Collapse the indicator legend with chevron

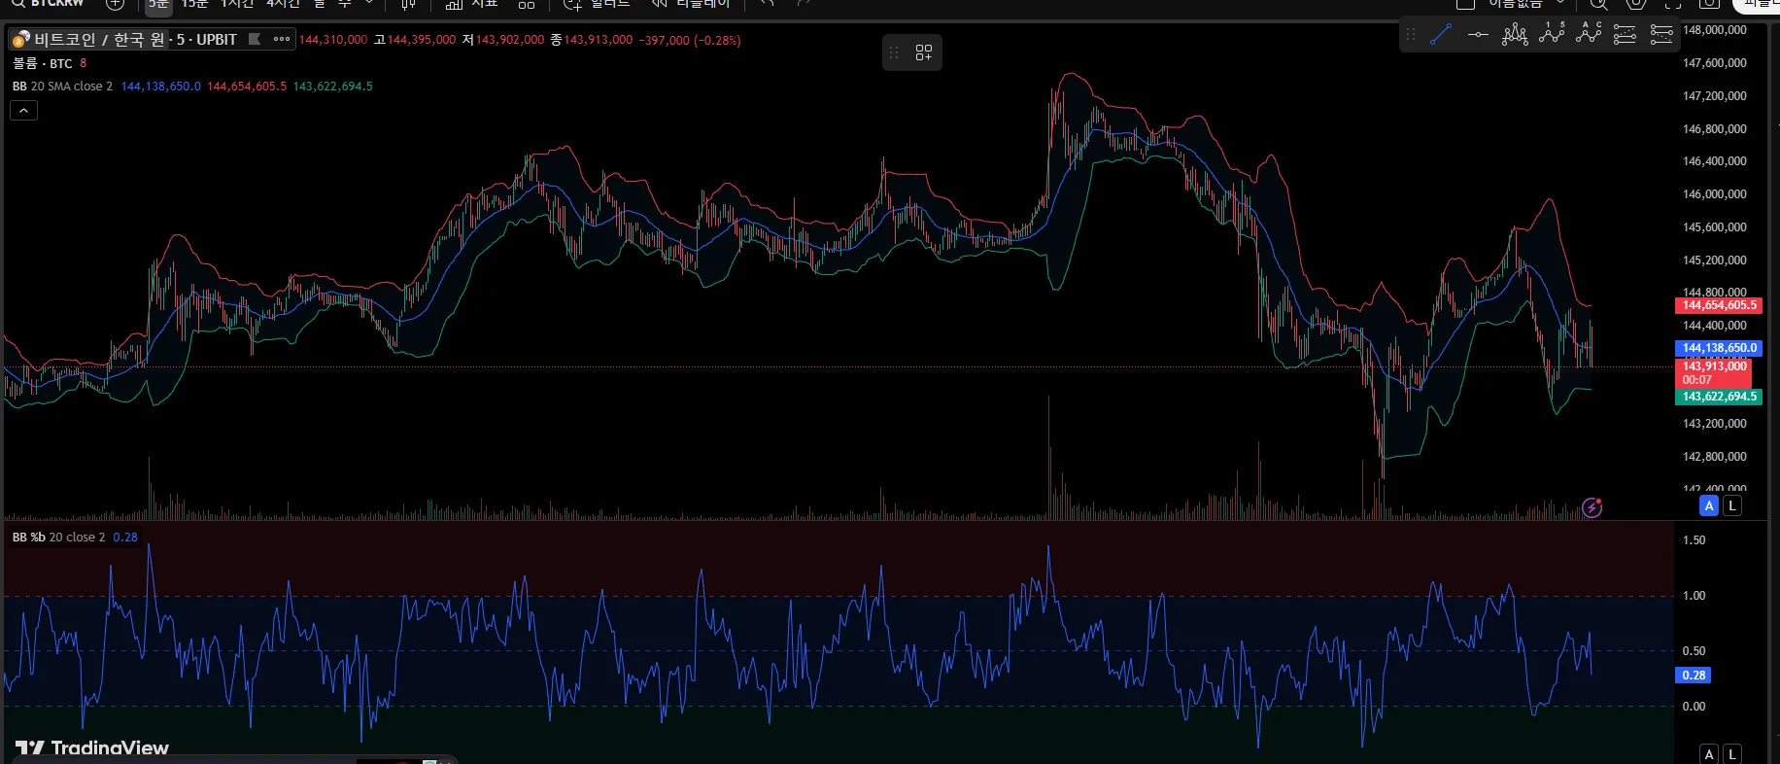tap(23, 111)
